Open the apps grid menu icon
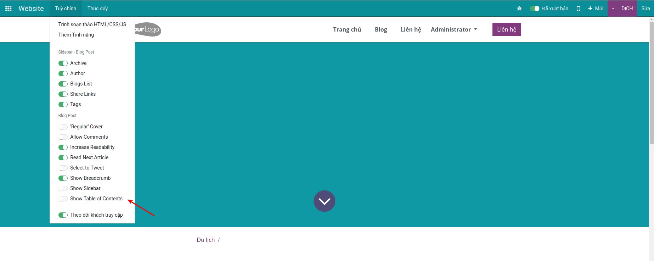The width and height of the screenshot is (654, 261). pos(9,9)
